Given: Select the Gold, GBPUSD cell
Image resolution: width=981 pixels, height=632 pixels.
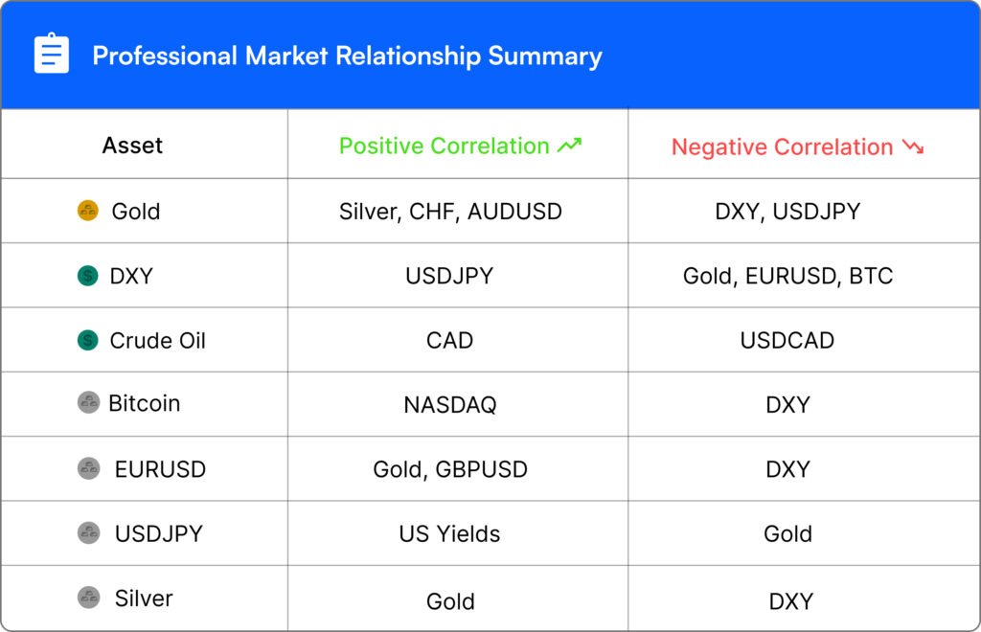Looking at the screenshot, I should [x=450, y=469].
